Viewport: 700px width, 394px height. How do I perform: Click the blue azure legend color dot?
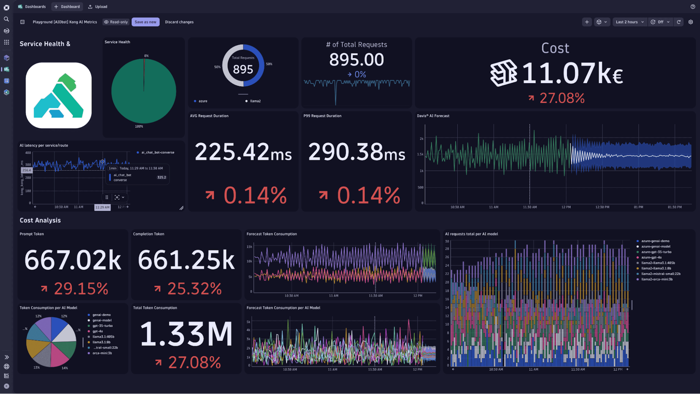click(195, 101)
